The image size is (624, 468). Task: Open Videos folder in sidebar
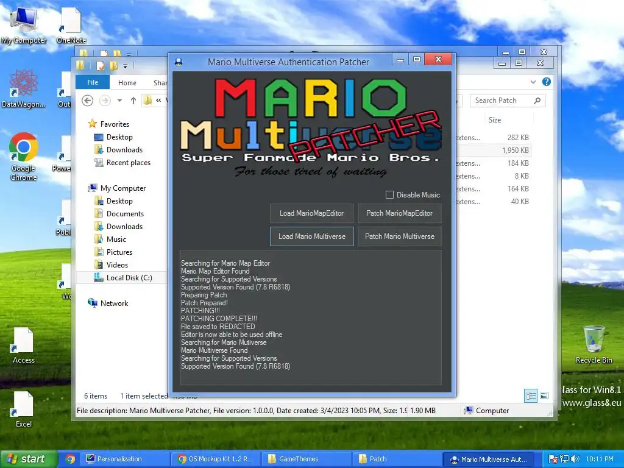pyautogui.click(x=117, y=264)
